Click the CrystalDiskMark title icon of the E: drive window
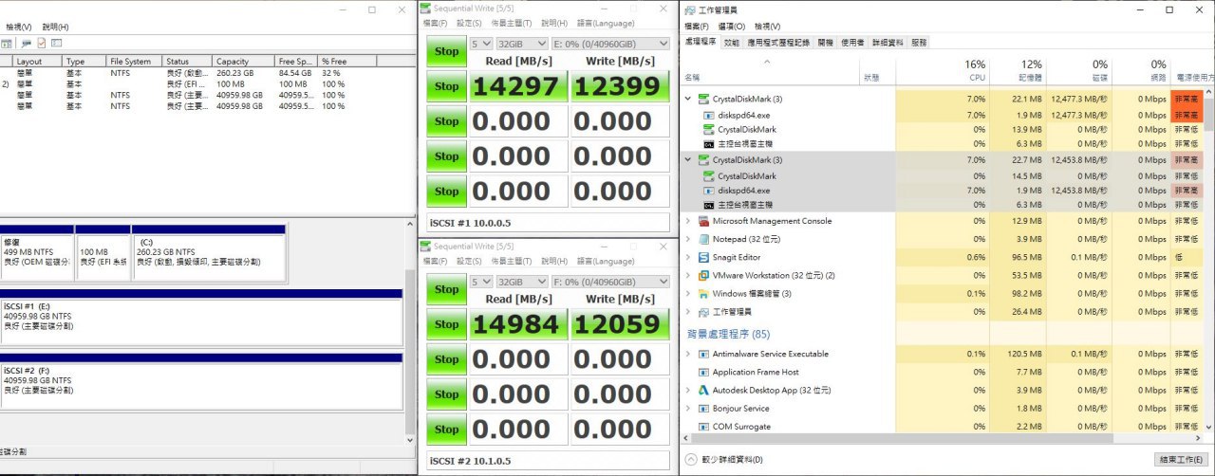The image size is (1215, 476). [425, 8]
